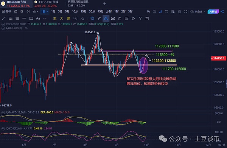Click the ruler measurement tool
The image size is (227, 148).
click(99, 19)
